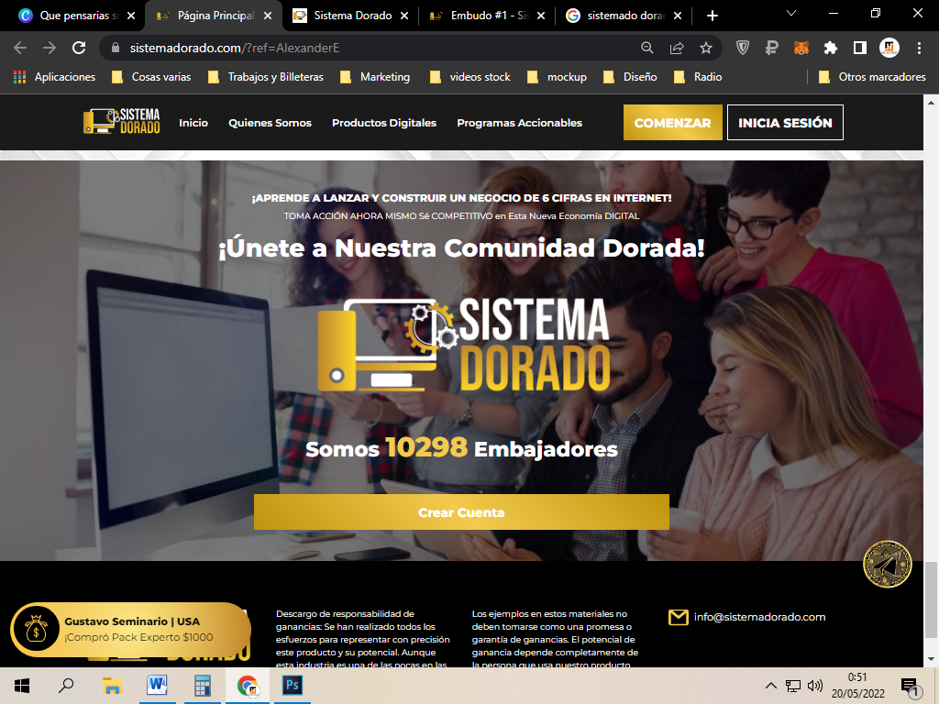Toggle the browser side panel icon

tap(860, 48)
